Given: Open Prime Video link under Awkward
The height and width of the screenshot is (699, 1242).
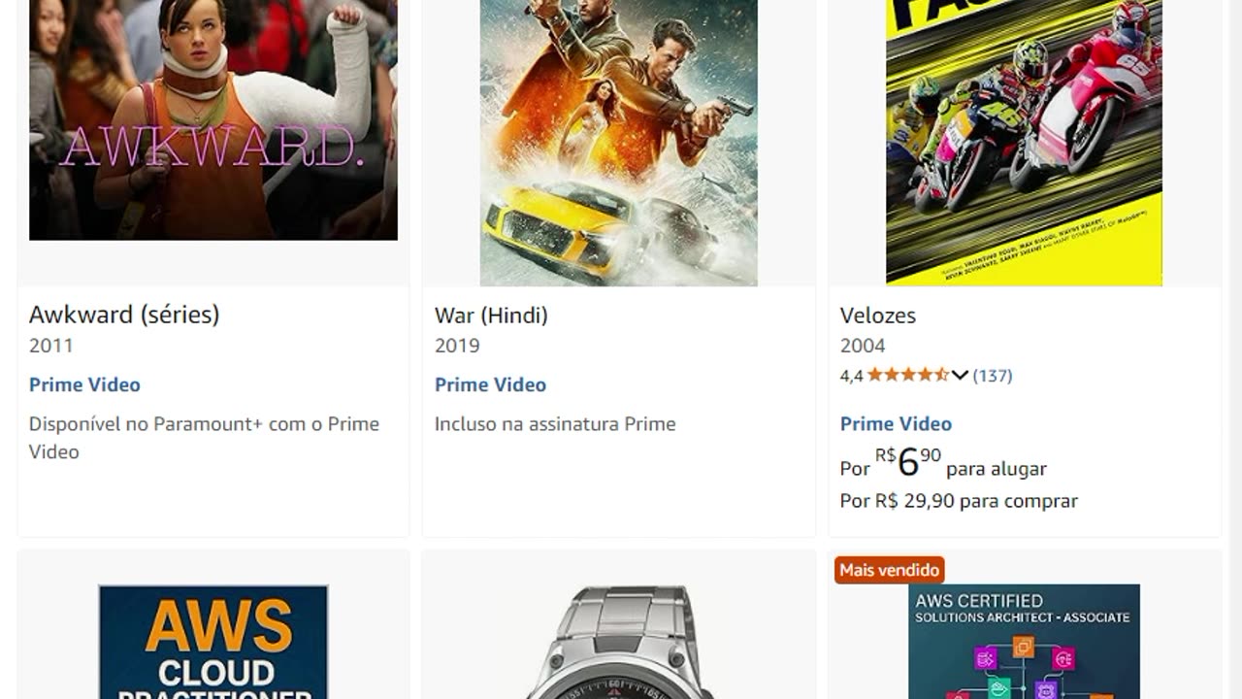Looking at the screenshot, I should [84, 384].
